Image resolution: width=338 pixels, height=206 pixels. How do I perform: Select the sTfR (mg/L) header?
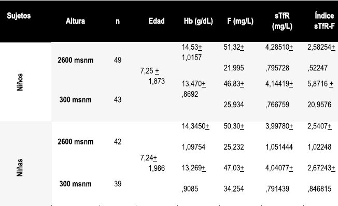[282, 21]
